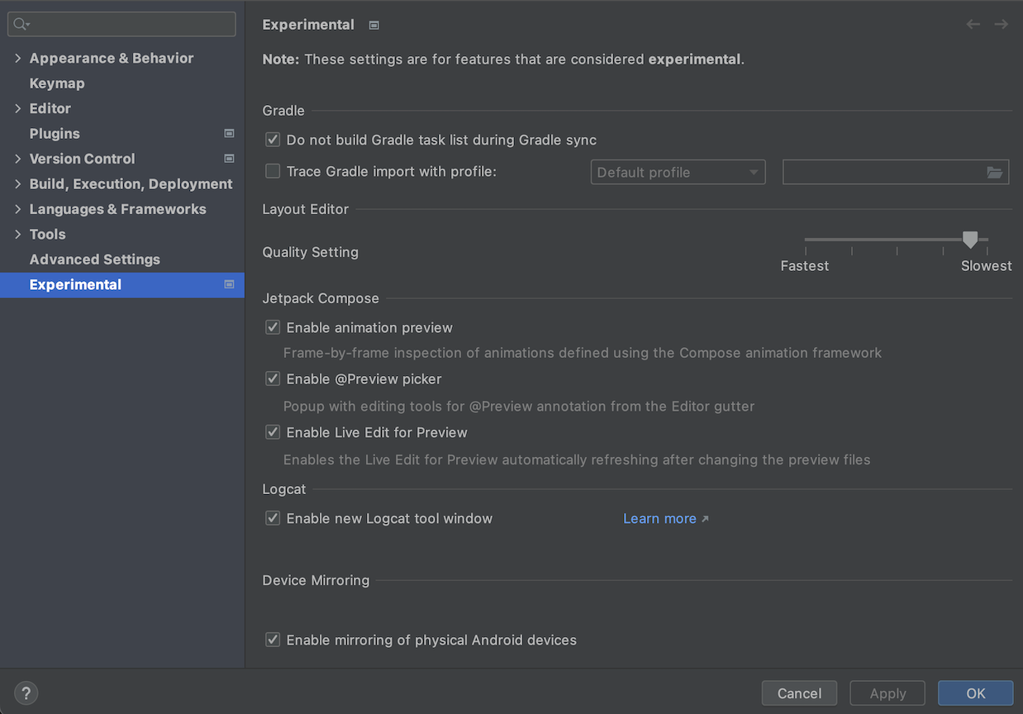Uncheck Do not build Gradle task list

click(x=273, y=140)
